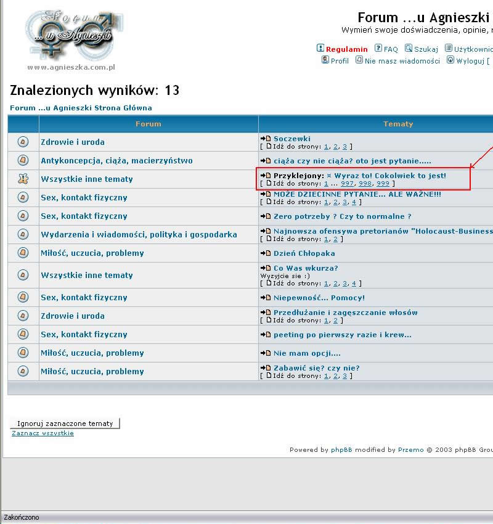
Task: Follow the Forum u Agnieszki Strona Główna breadcrumb
Action: (x=81, y=108)
